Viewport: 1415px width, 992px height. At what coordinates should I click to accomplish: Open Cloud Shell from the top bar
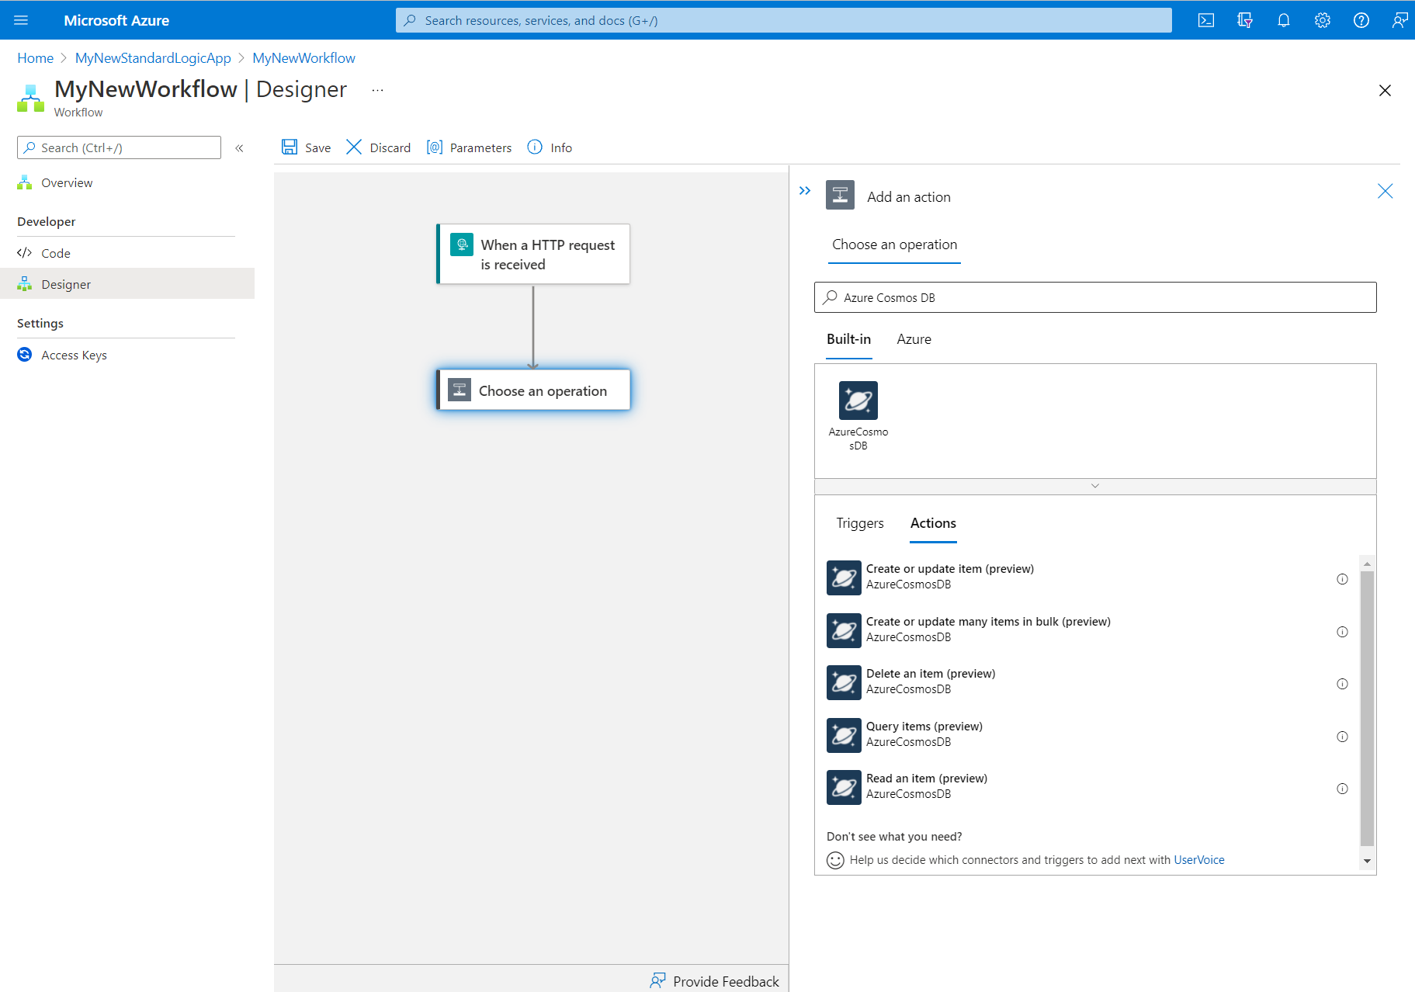click(x=1206, y=20)
